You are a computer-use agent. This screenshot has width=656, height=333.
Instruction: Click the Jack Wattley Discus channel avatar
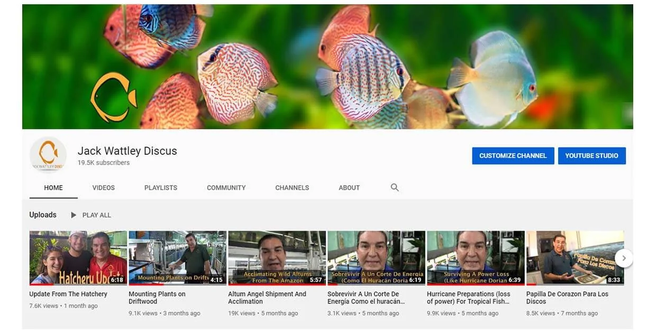click(48, 155)
